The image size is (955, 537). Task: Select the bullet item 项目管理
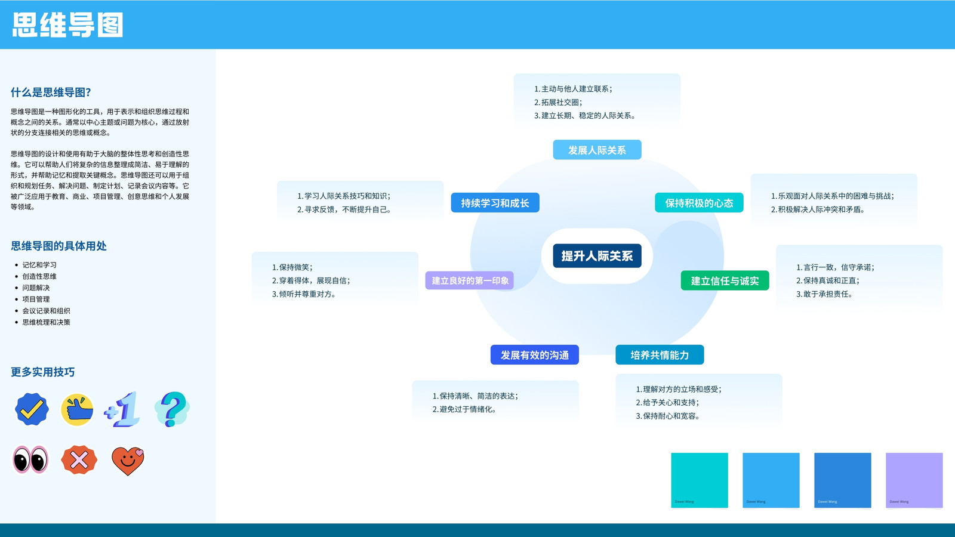click(x=36, y=299)
